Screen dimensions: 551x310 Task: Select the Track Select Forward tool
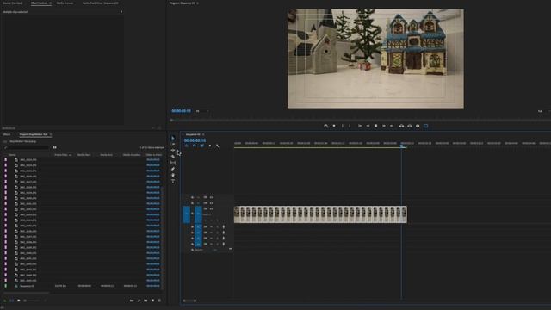(173, 144)
